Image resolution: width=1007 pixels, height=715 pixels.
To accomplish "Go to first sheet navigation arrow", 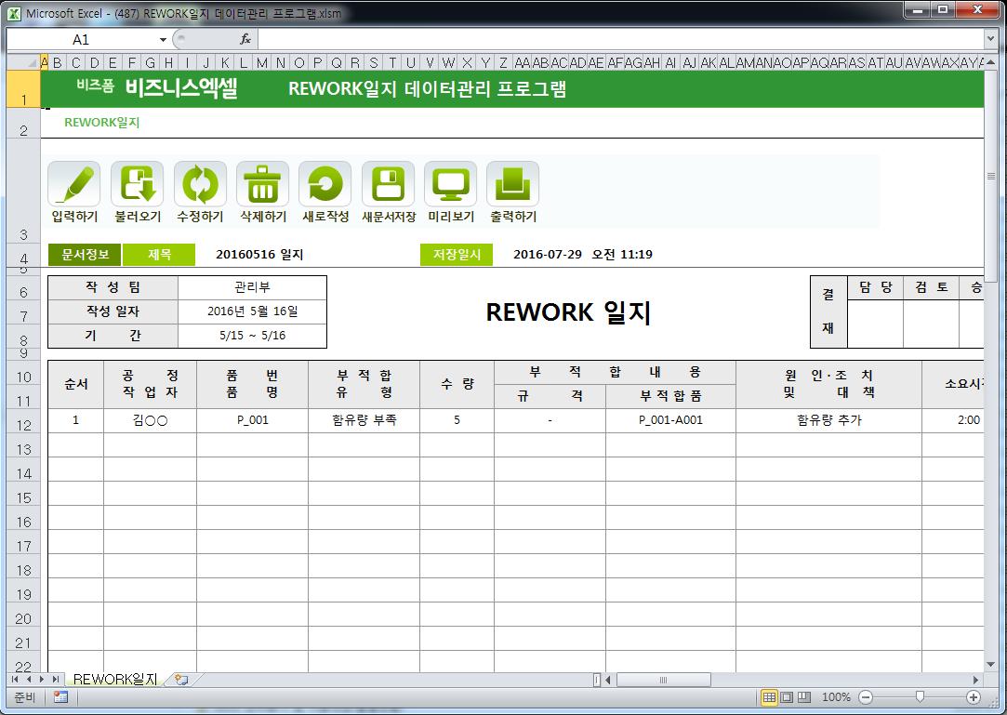I will 15,679.
